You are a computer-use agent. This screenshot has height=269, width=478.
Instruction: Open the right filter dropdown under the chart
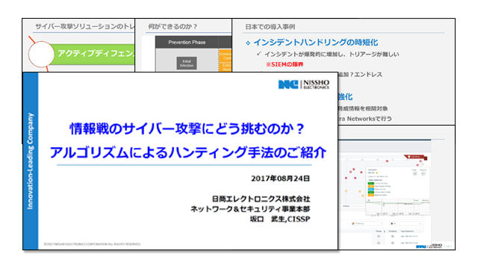point(406,223)
